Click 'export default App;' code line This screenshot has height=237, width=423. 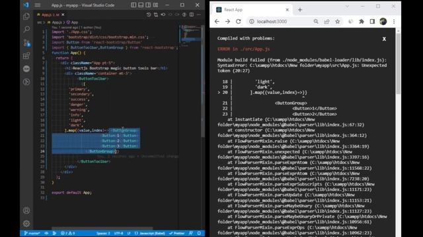[71, 193]
